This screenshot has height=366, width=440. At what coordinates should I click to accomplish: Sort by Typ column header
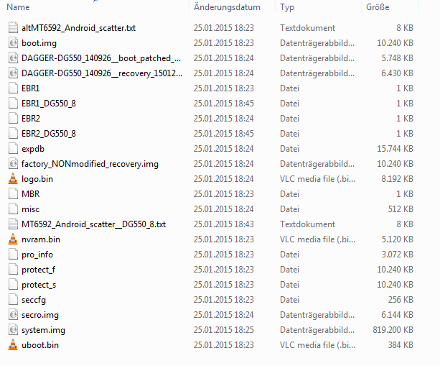point(287,7)
